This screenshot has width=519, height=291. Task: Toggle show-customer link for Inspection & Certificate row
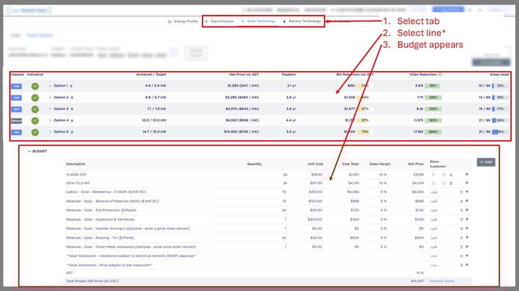[x=434, y=220]
